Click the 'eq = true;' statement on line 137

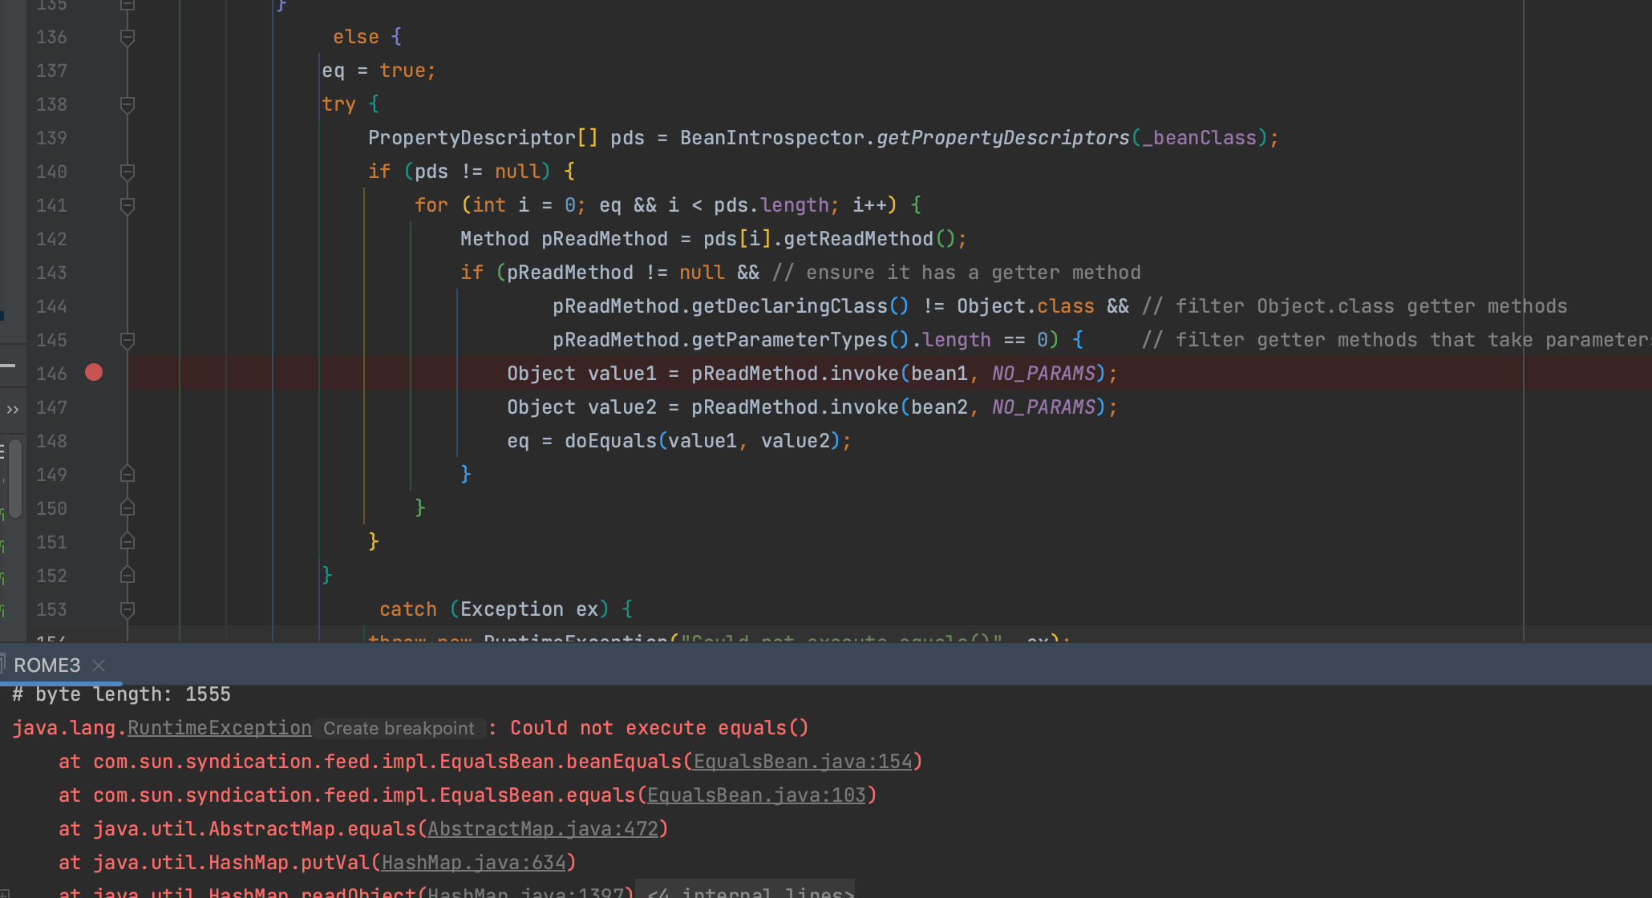click(379, 71)
